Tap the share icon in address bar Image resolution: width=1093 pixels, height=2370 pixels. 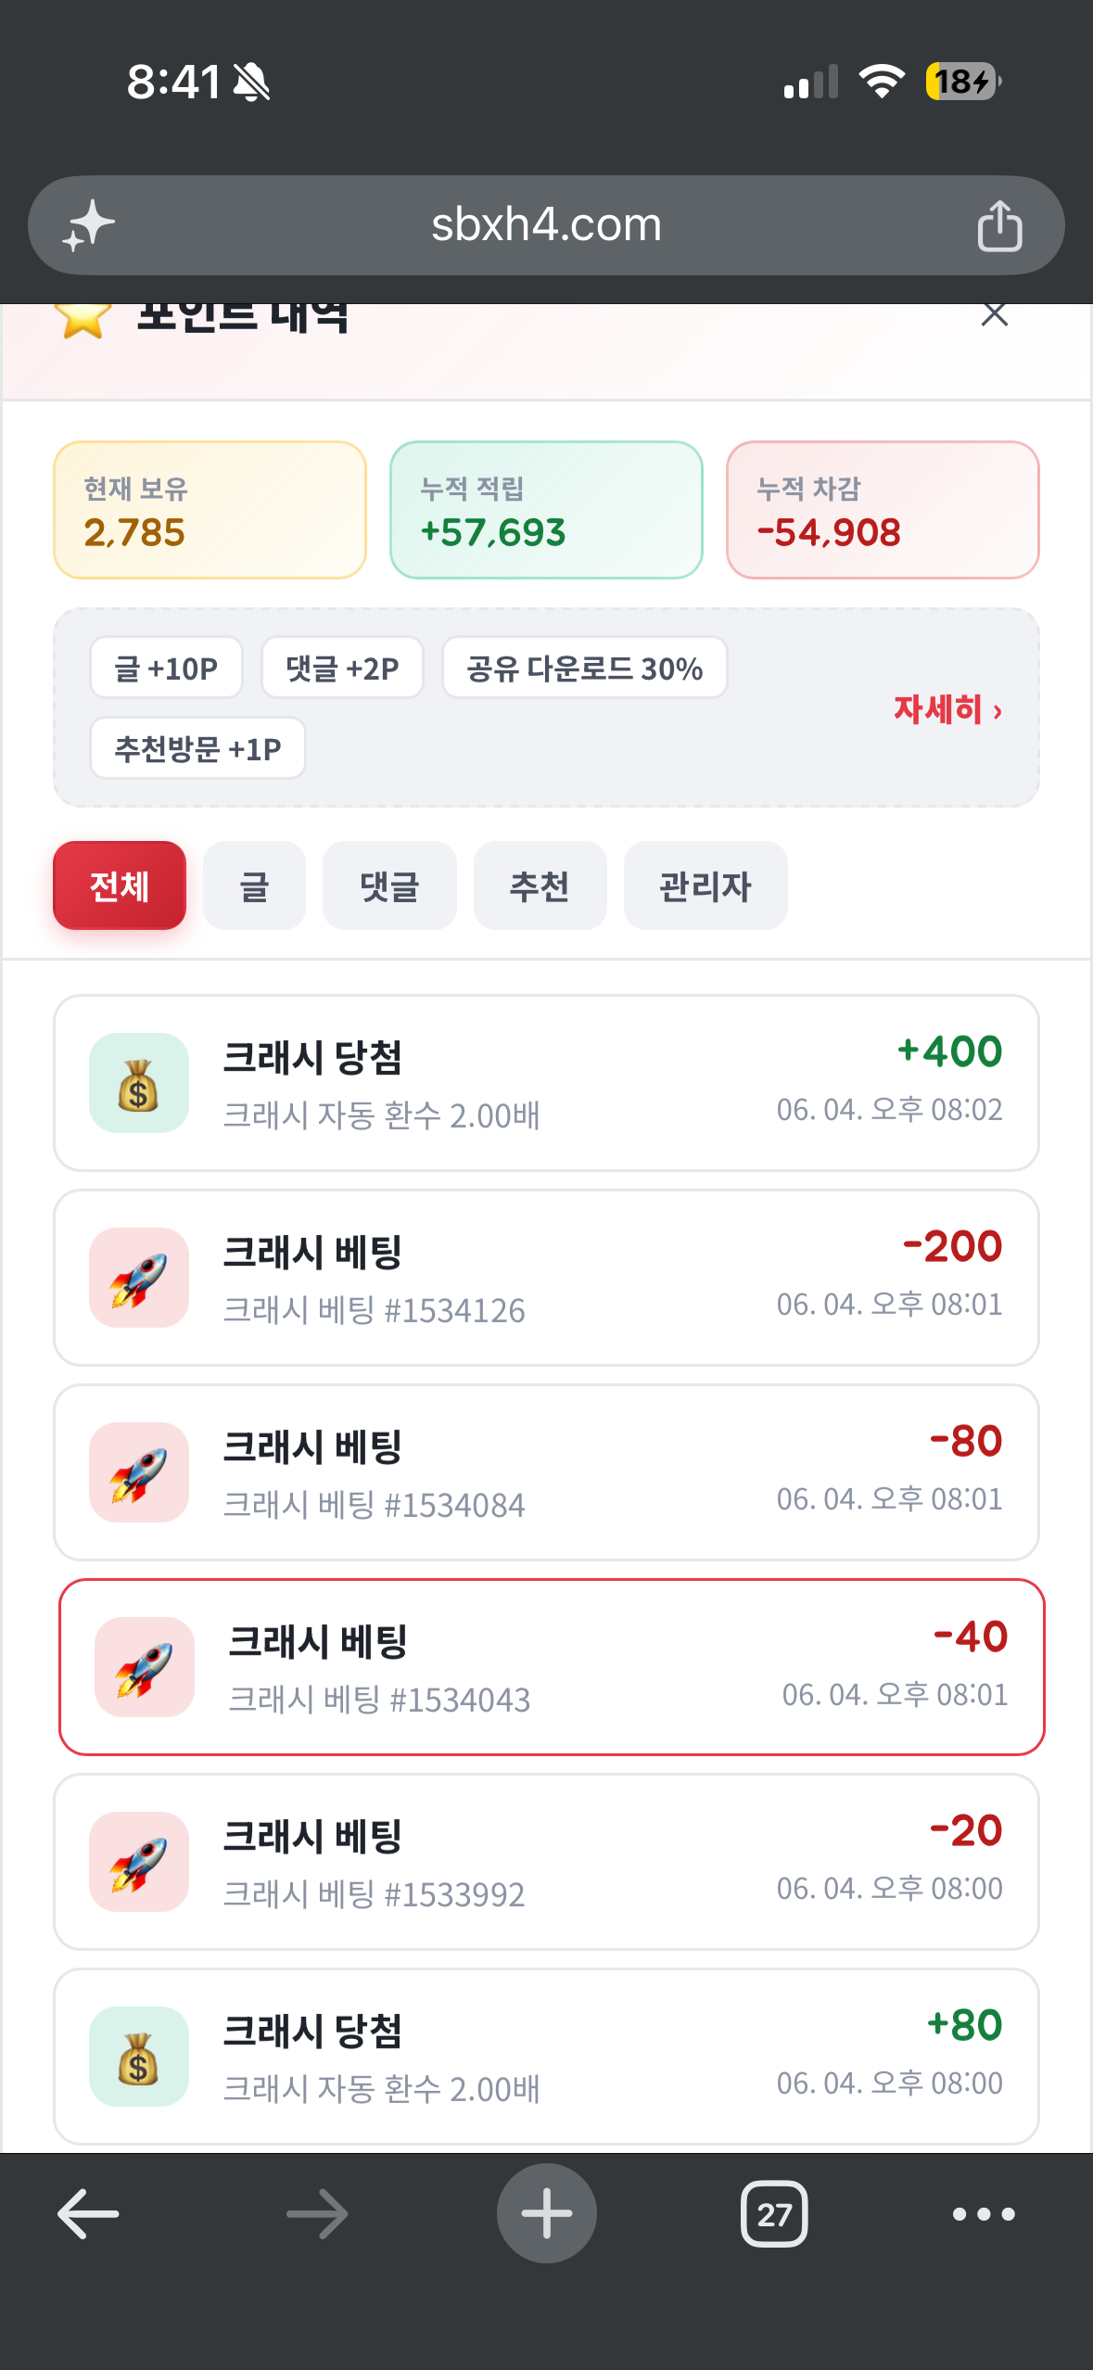pyautogui.click(x=999, y=225)
